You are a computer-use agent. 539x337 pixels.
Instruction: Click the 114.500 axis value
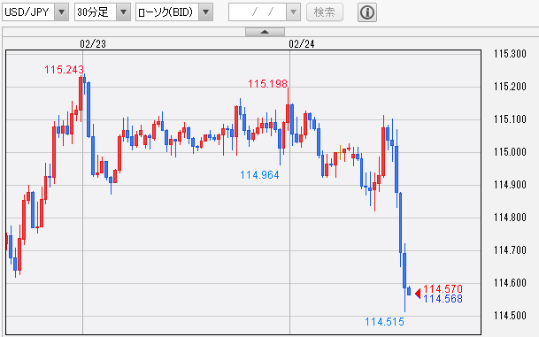[x=510, y=316]
